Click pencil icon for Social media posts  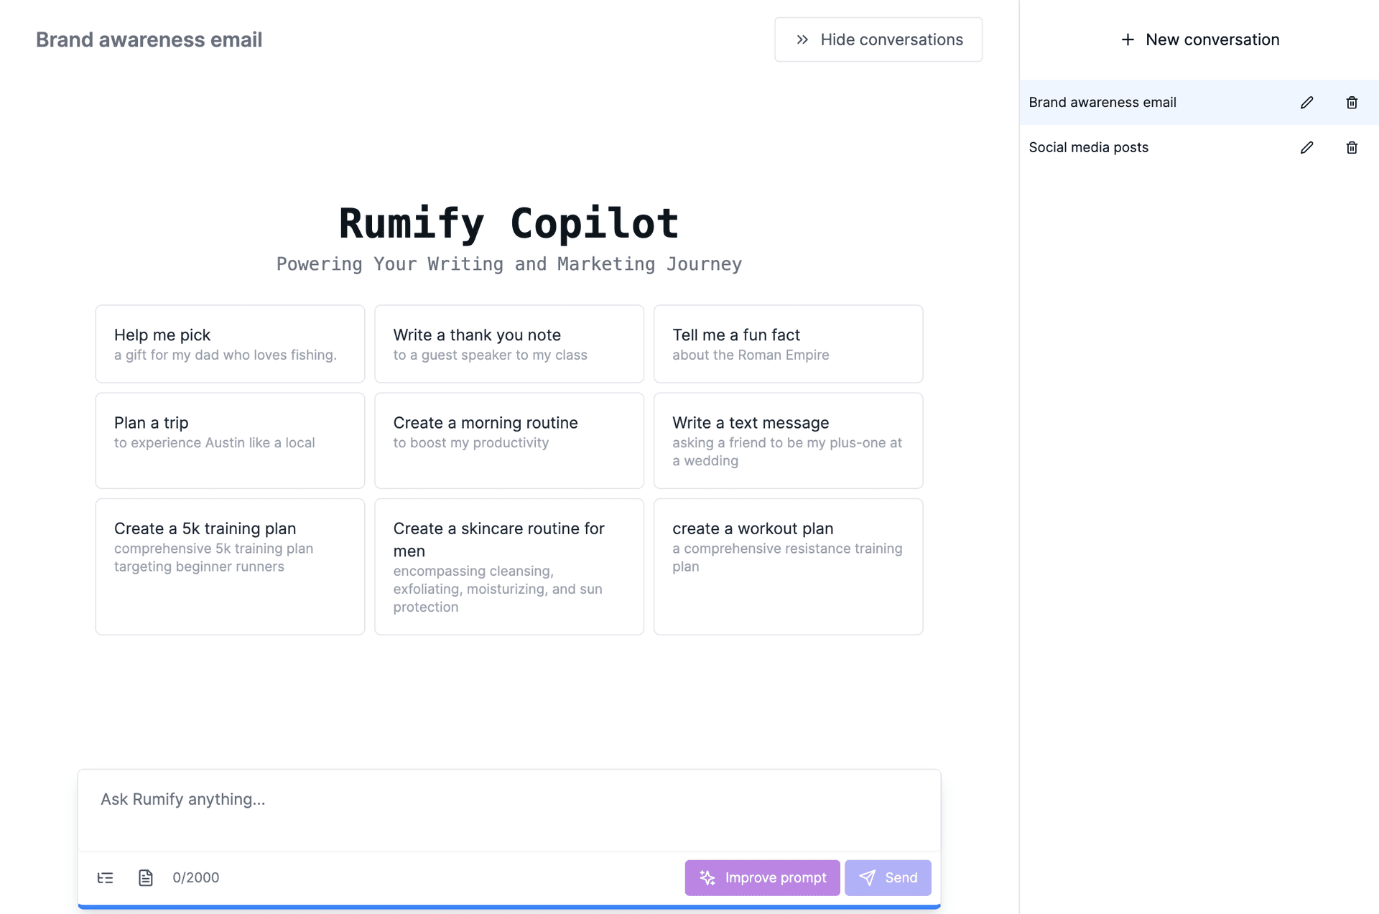click(x=1306, y=147)
